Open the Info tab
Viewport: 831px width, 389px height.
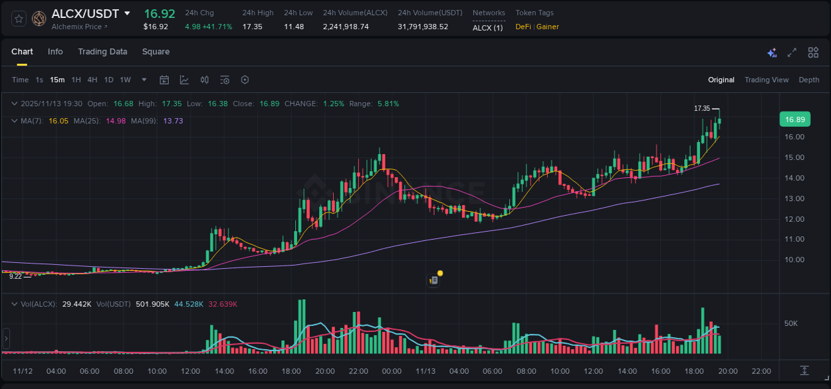[55, 51]
